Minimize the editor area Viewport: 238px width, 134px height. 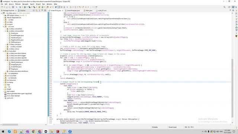pyautogui.click(x=230, y=10)
